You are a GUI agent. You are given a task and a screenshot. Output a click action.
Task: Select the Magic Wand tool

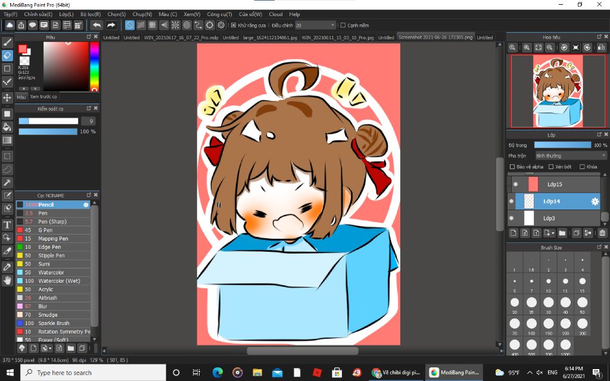[7, 182]
